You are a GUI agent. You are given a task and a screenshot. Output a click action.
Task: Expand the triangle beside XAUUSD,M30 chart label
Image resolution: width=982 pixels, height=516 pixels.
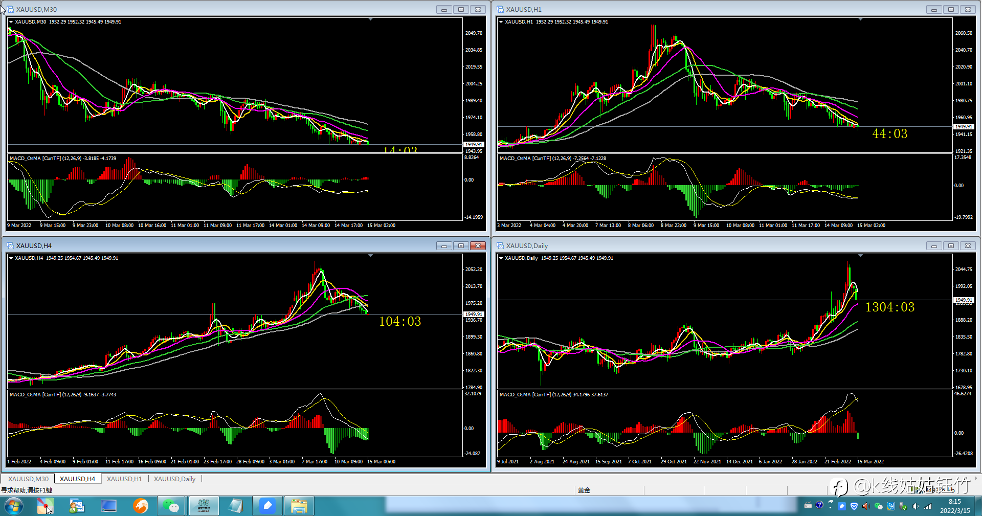[x=11, y=22]
